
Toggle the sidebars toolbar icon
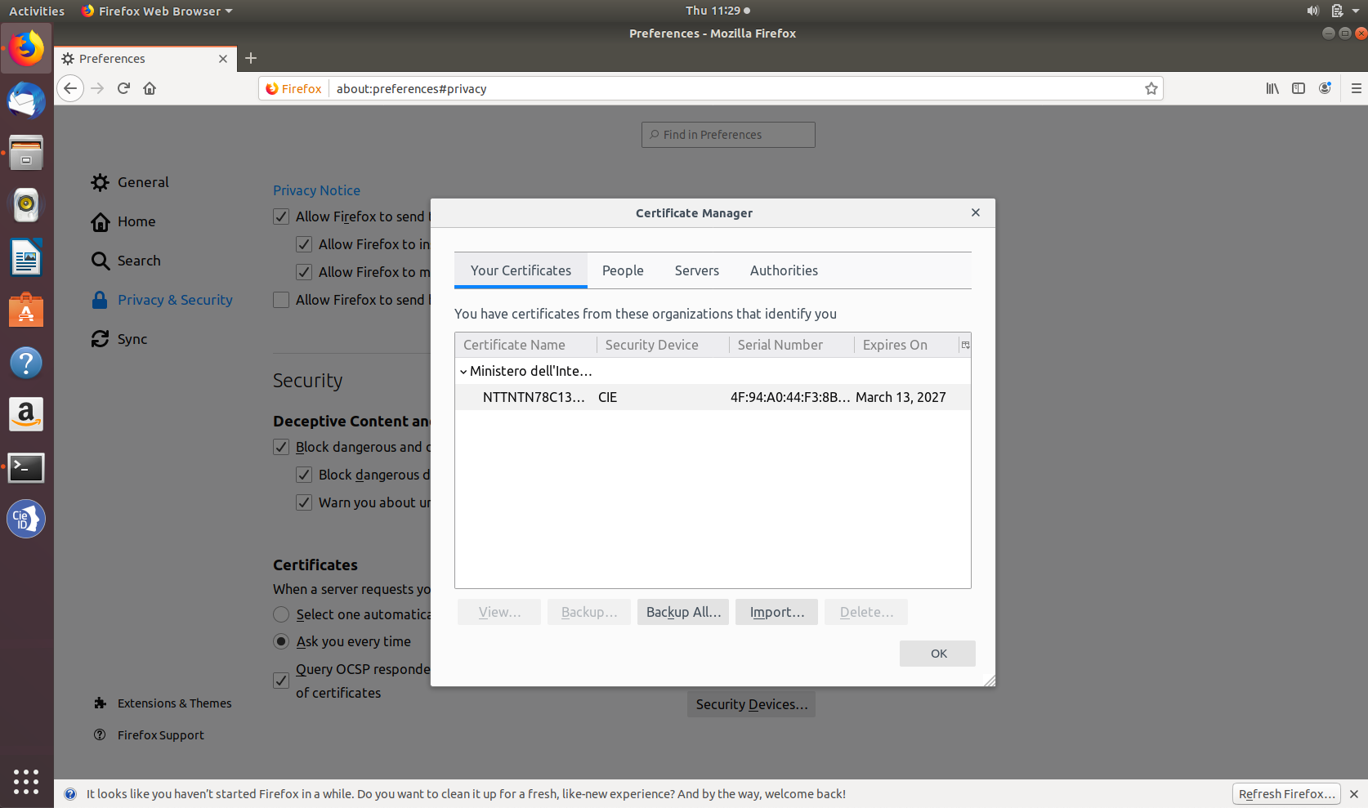[x=1299, y=88]
